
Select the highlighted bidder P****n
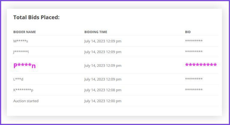(x=25, y=65)
